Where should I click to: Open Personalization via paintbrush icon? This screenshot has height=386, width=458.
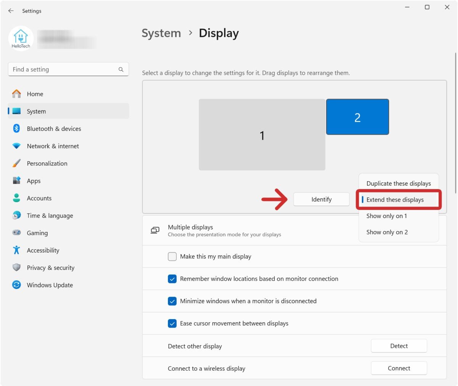point(16,163)
